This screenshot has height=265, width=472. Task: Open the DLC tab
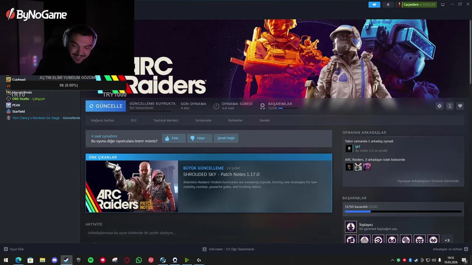(x=134, y=120)
